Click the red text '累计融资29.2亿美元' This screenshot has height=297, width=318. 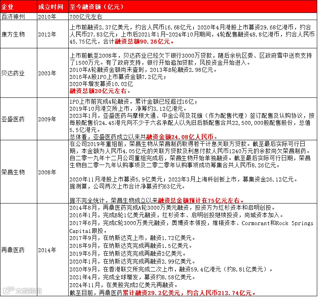pos(152,293)
